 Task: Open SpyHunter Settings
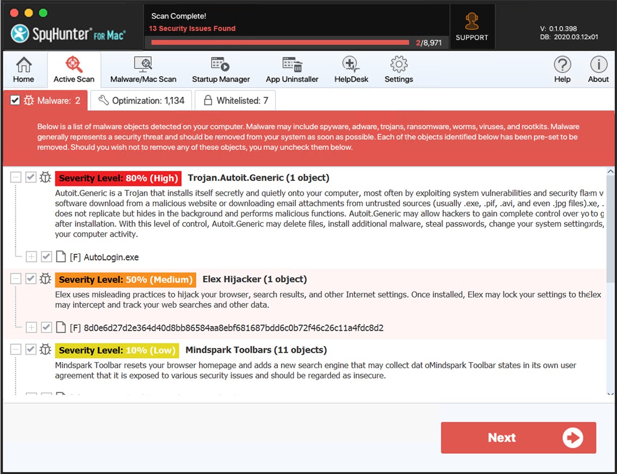(398, 69)
